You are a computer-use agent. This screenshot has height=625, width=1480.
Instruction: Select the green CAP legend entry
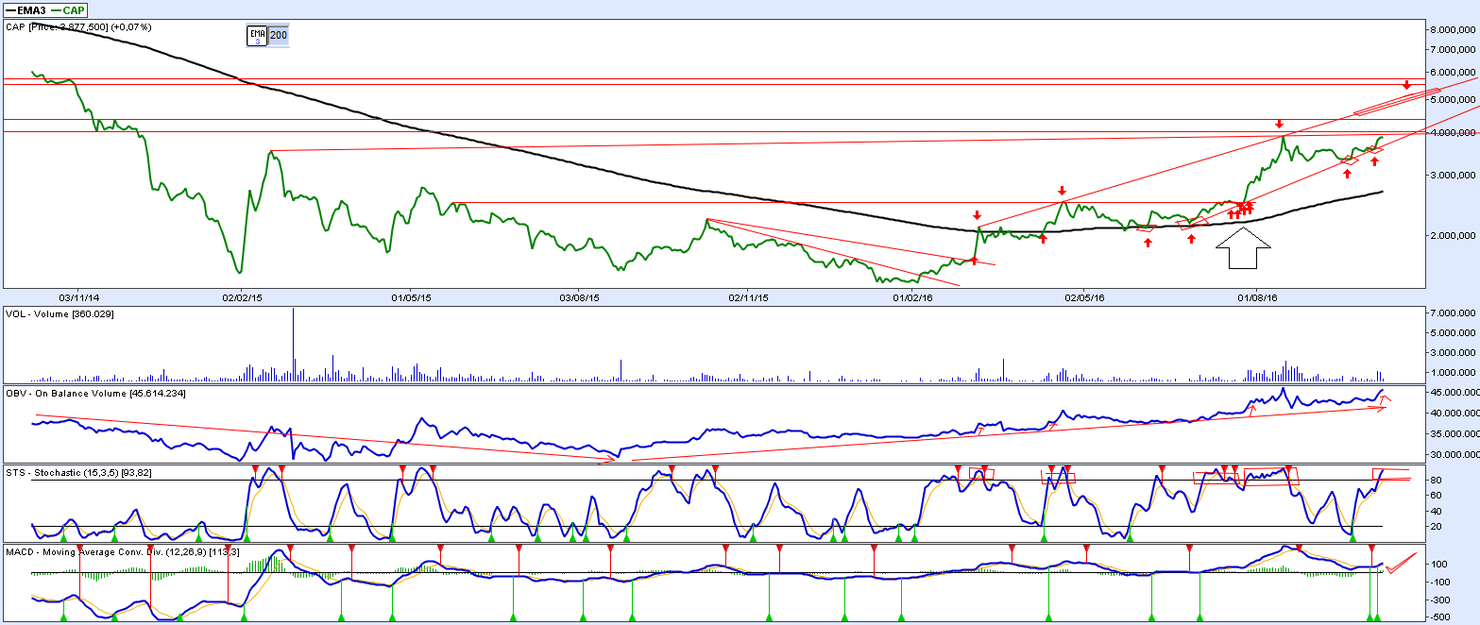[73, 9]
